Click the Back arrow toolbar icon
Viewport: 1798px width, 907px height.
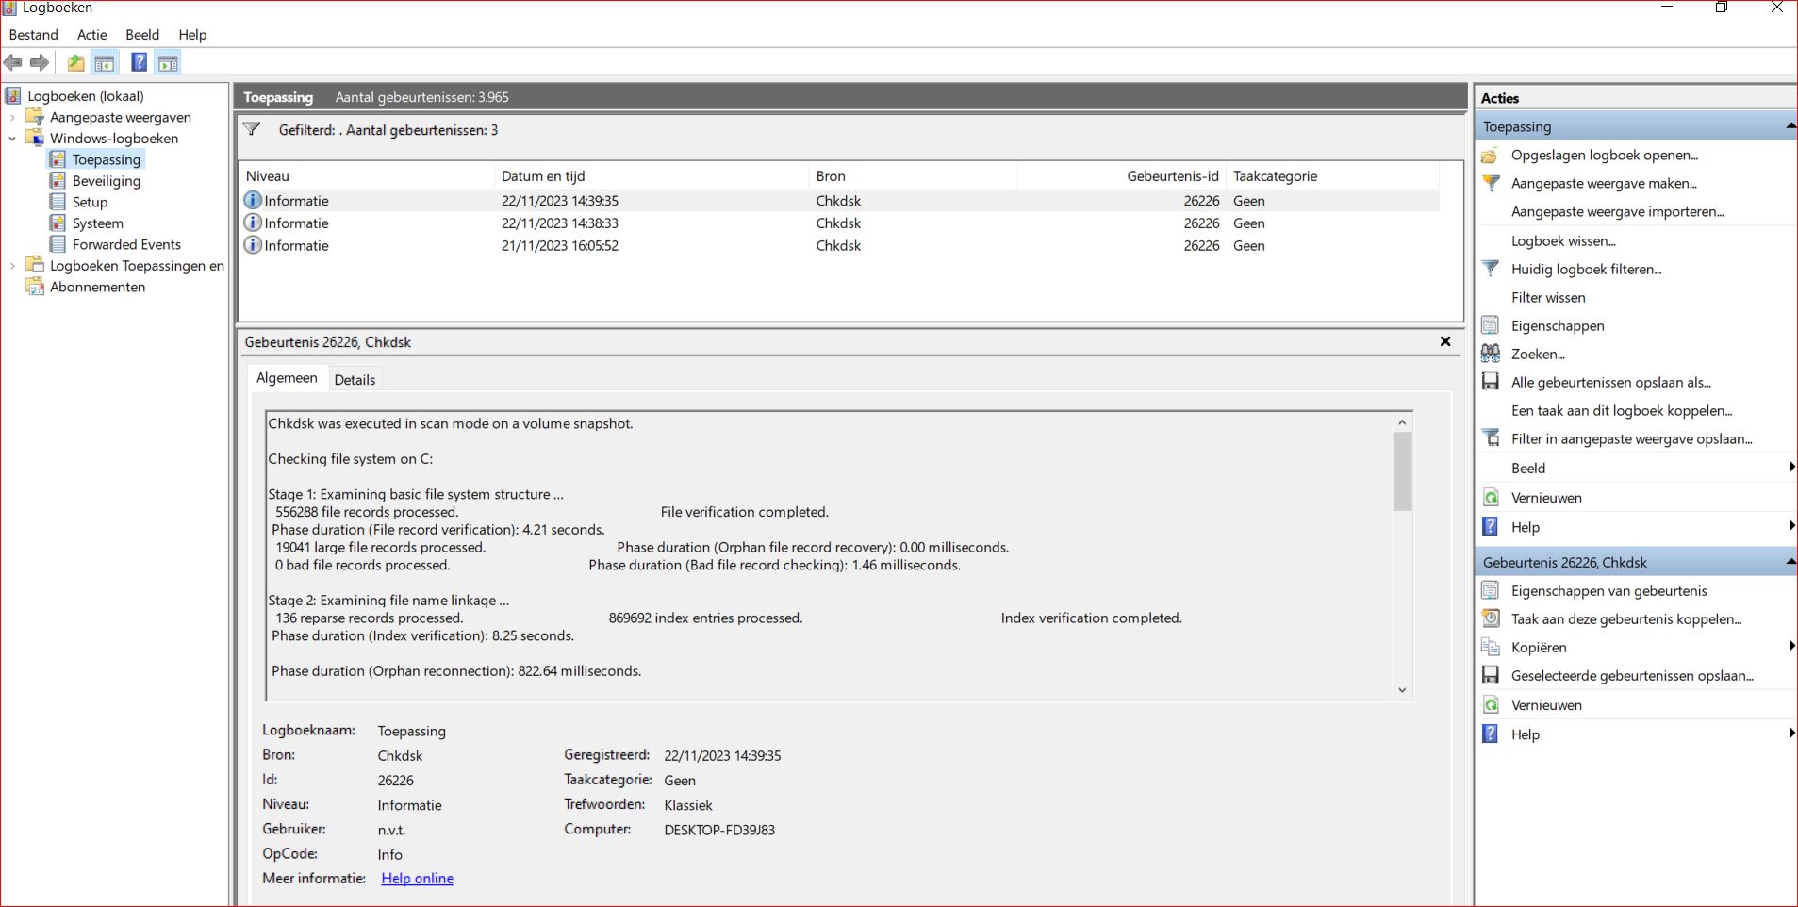click(13, 63)
